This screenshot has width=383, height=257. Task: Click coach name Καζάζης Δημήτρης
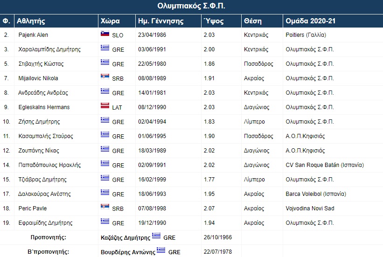point(125,238)
